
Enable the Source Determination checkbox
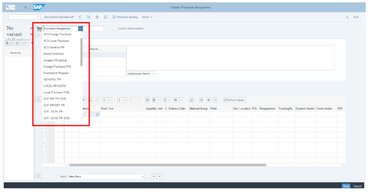[x=115, y=29]
